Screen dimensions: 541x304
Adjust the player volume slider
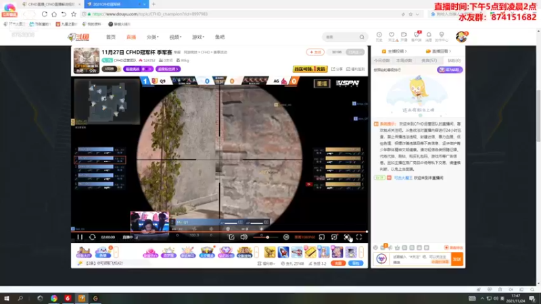tap(265, 237)
